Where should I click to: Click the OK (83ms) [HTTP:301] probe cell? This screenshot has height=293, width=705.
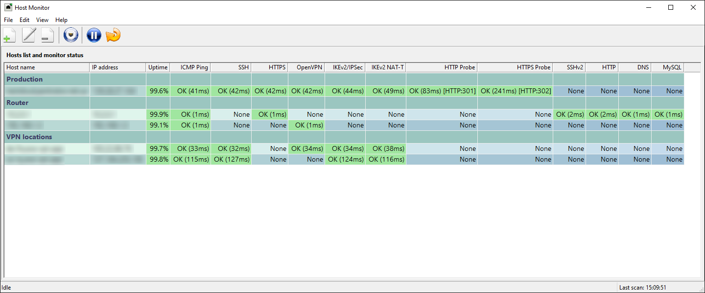tap(442, 91)
